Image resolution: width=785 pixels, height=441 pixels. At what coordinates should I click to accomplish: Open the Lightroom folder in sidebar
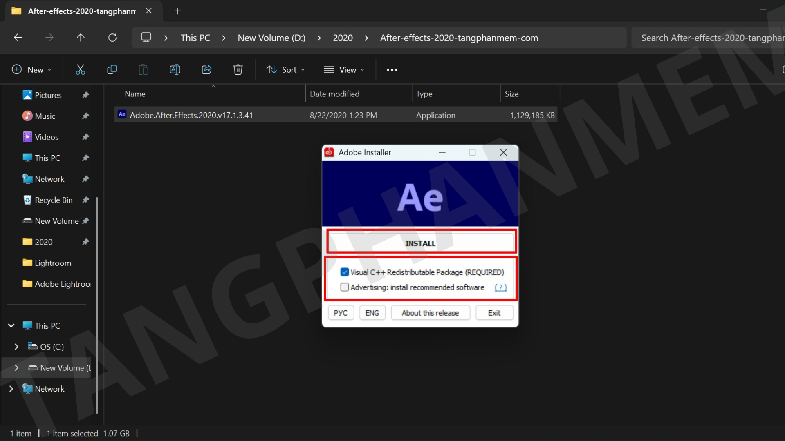(x=53, y=263)
